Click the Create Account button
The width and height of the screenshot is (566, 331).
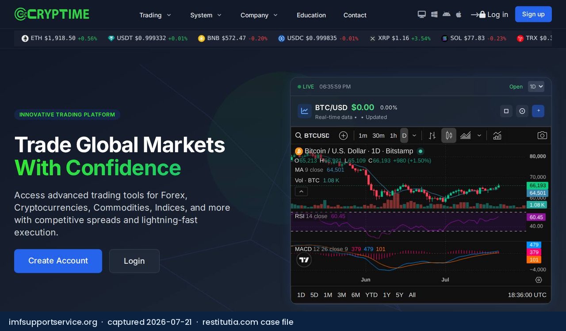(x=58, y=261)
